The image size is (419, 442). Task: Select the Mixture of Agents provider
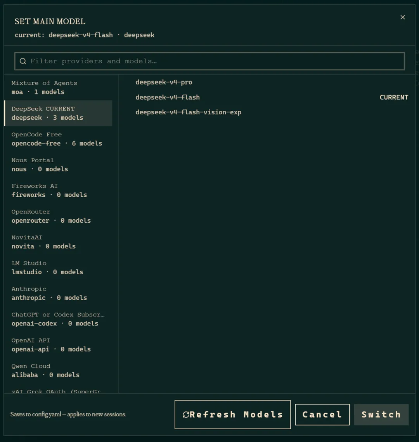tap(59, 88)
